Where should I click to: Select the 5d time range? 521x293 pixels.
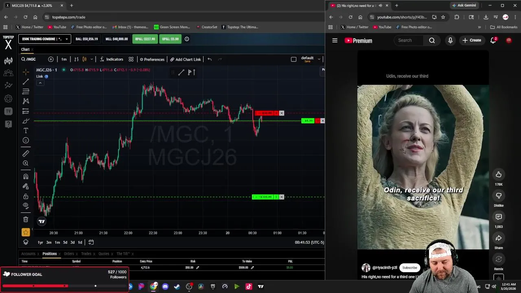point(65,243)
